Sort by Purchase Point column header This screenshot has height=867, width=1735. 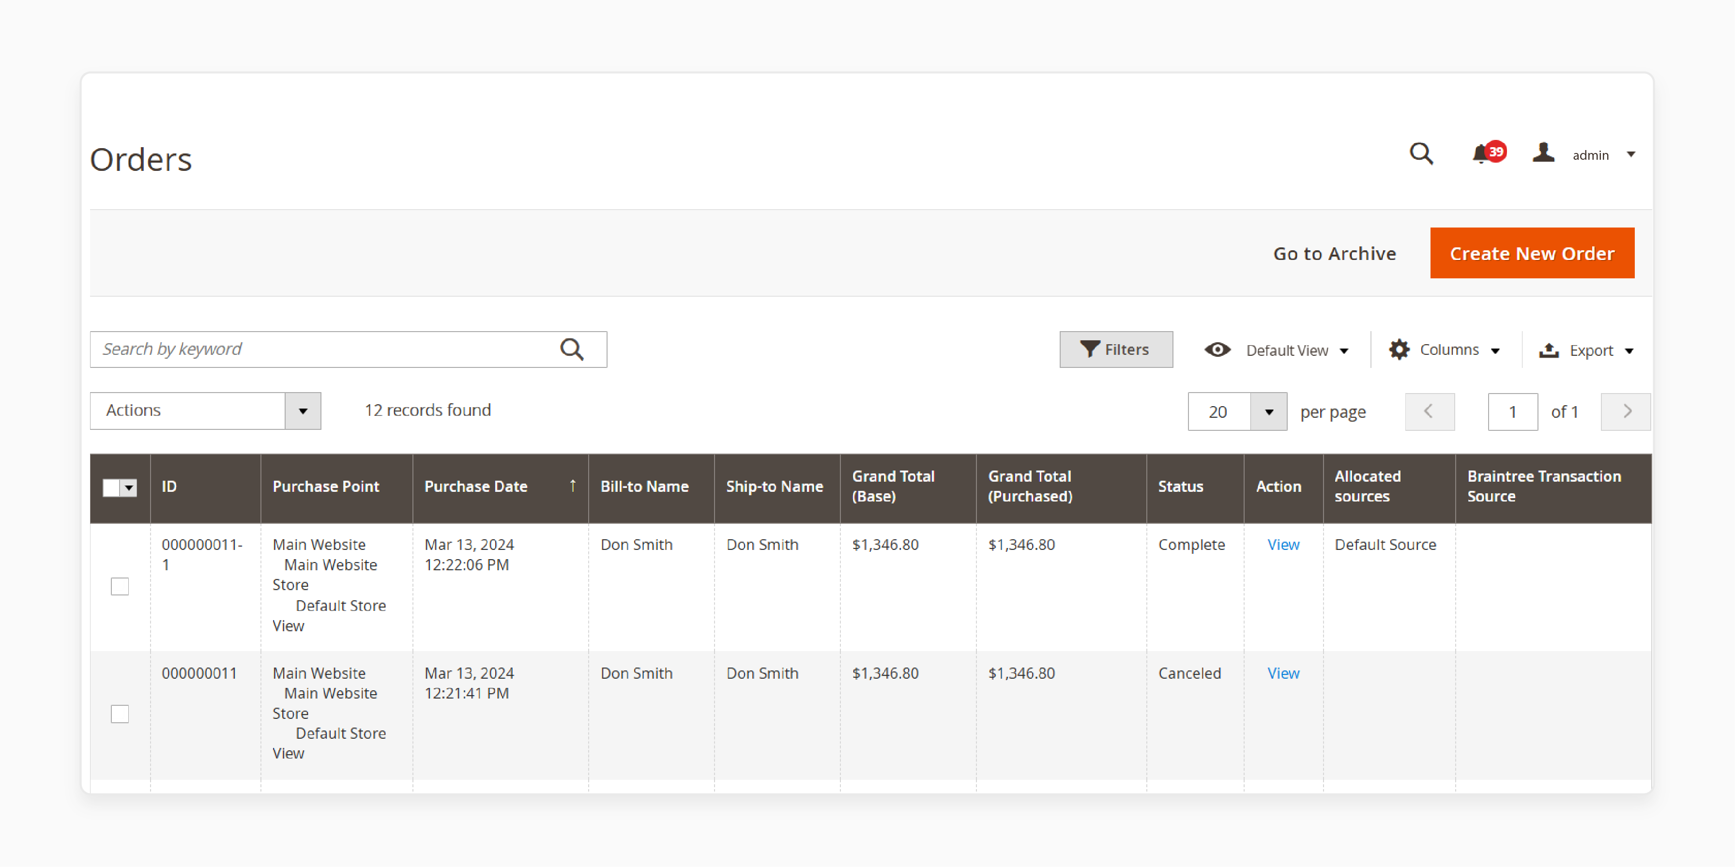[x=336, y=488]
